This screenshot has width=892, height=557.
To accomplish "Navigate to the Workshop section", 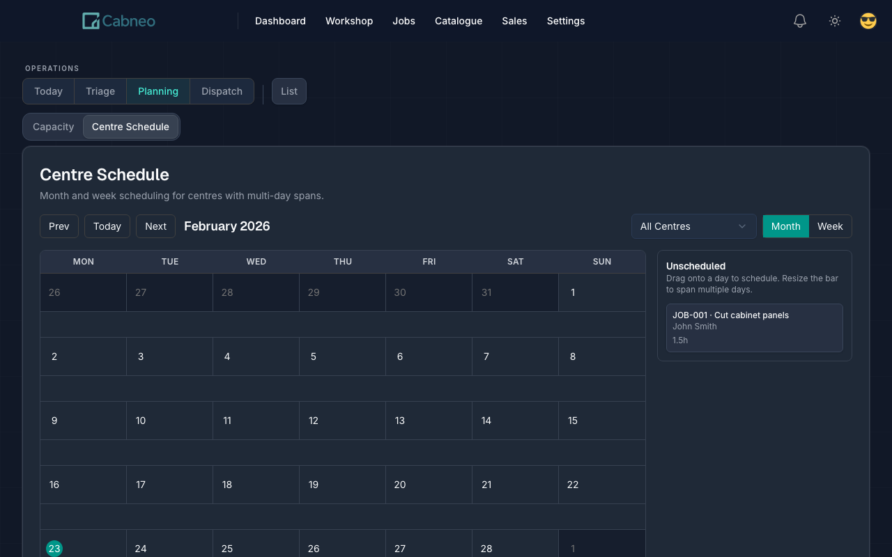I will 349,21.
